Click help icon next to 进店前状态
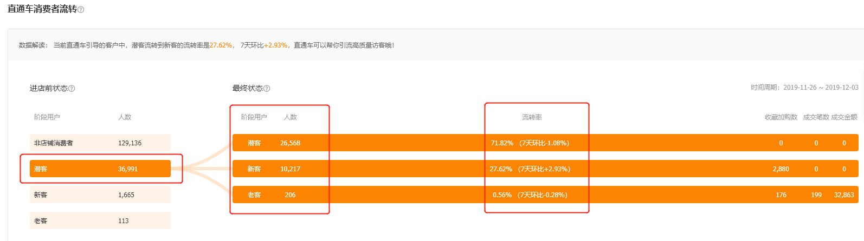This screenshot has height=241, width=864. coord(72,89)
